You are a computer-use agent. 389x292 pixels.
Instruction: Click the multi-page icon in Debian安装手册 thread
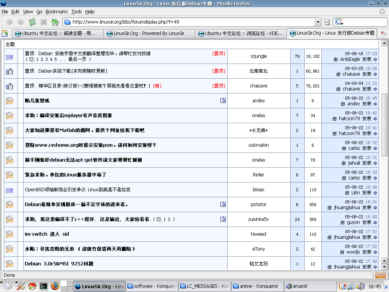[x=32, y=59]
